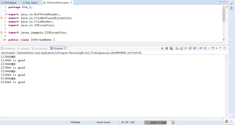The width and height of the screenshot is (235, 125).
Task: Click console horizontal scroll left arrow
Action: (2, 118)
